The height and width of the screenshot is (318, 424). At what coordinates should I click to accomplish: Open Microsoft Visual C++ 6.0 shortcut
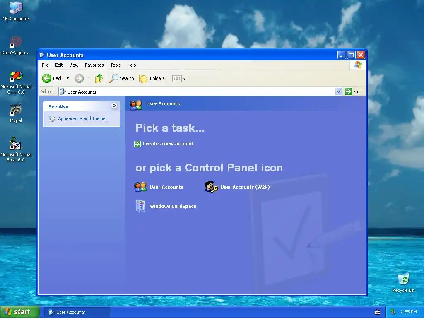tap(16, 82)
